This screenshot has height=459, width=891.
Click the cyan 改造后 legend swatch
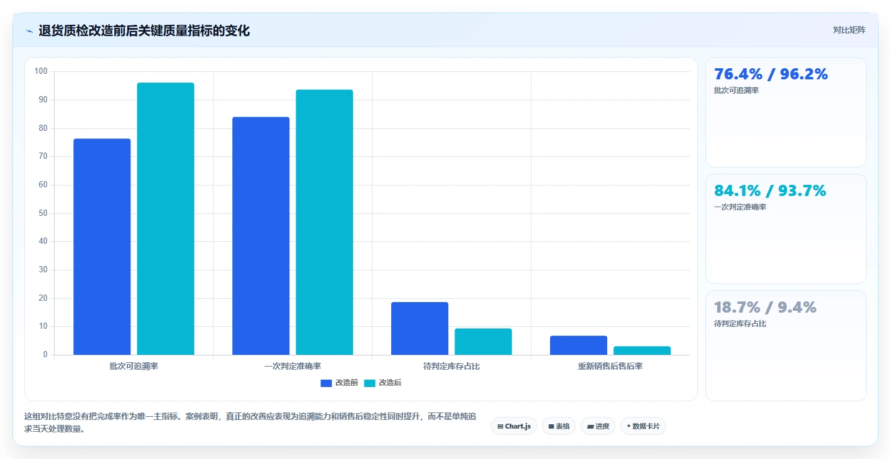click(x=370, y=383)
